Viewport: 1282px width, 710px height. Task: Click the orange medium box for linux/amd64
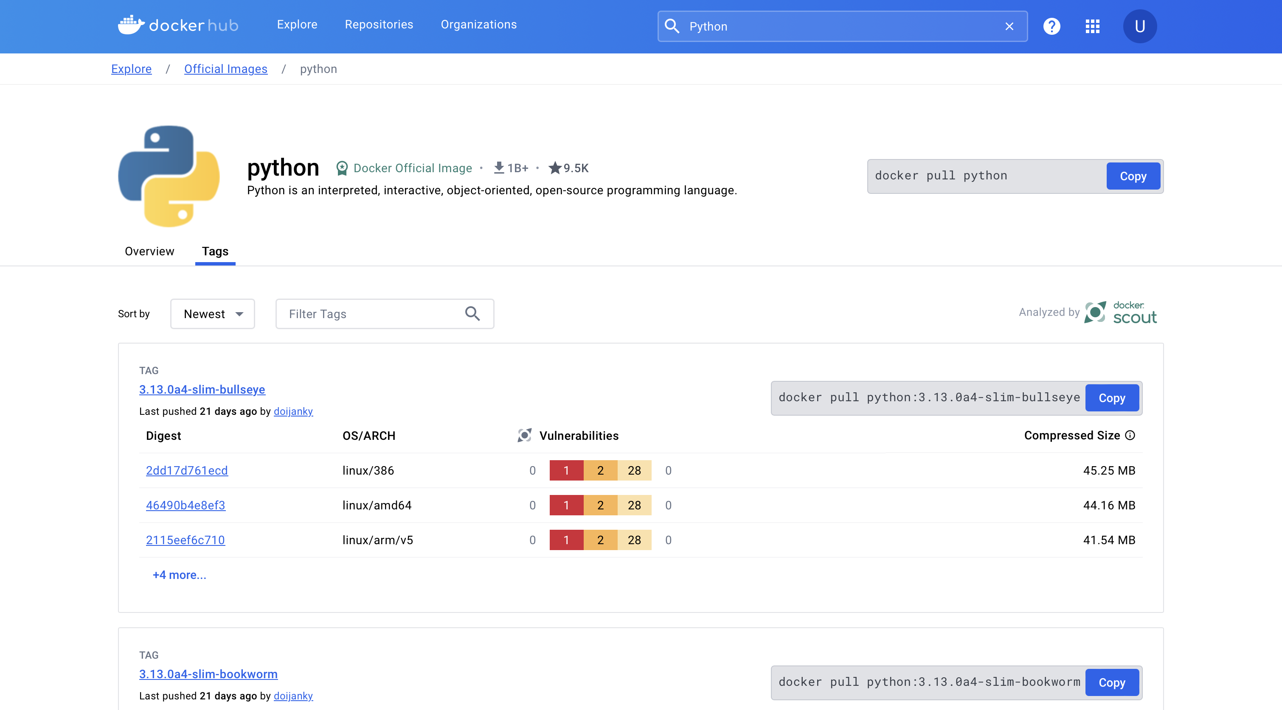pyautogui.click(x=600, y=505)
